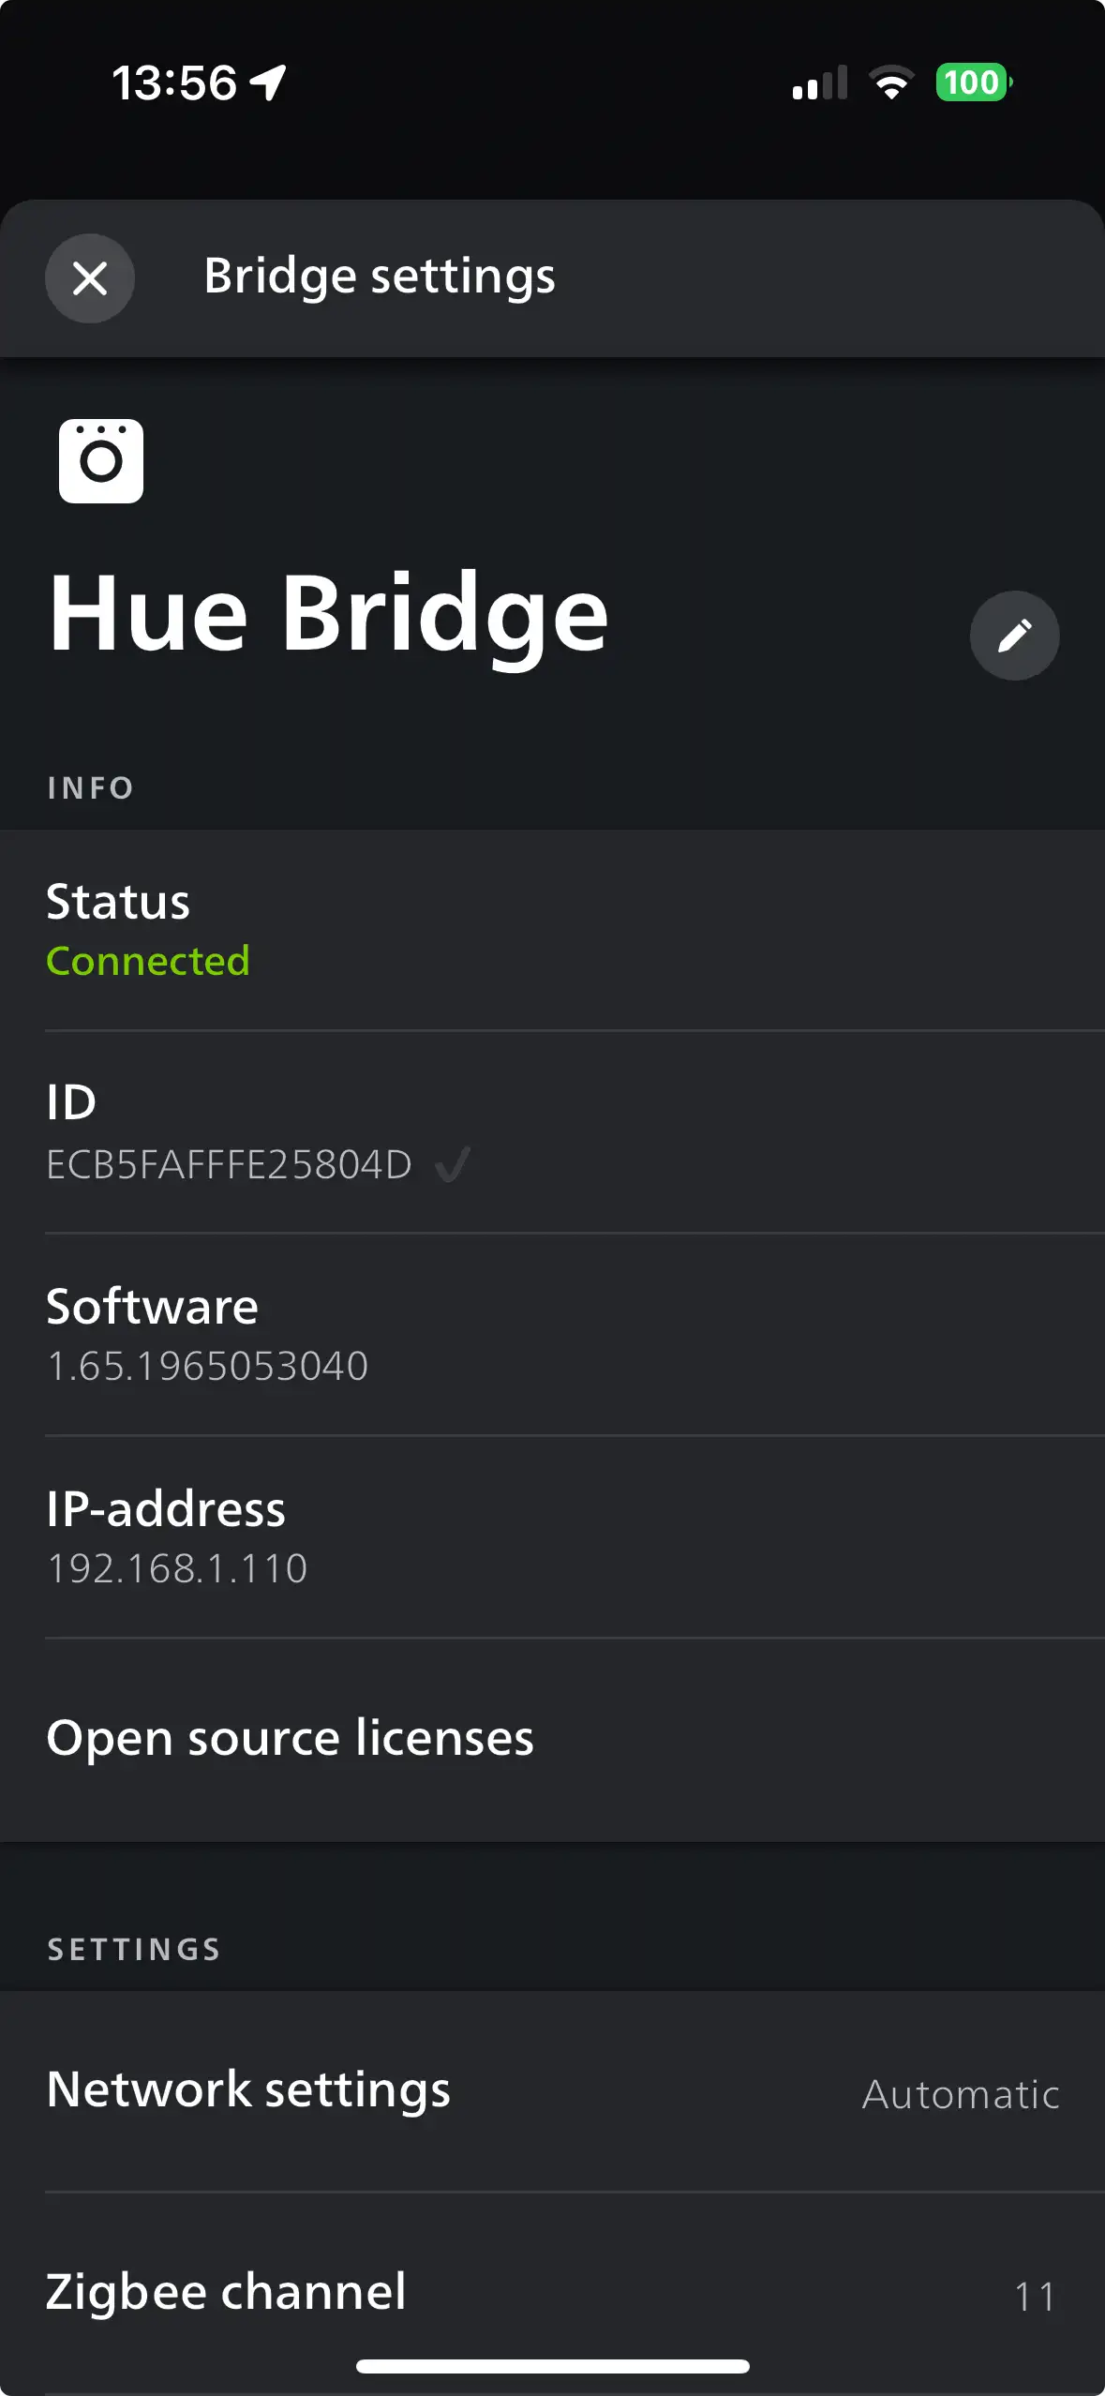Tap the Connected status text
This screenshot has width=1105, height=2396.
tap(148, 961)
